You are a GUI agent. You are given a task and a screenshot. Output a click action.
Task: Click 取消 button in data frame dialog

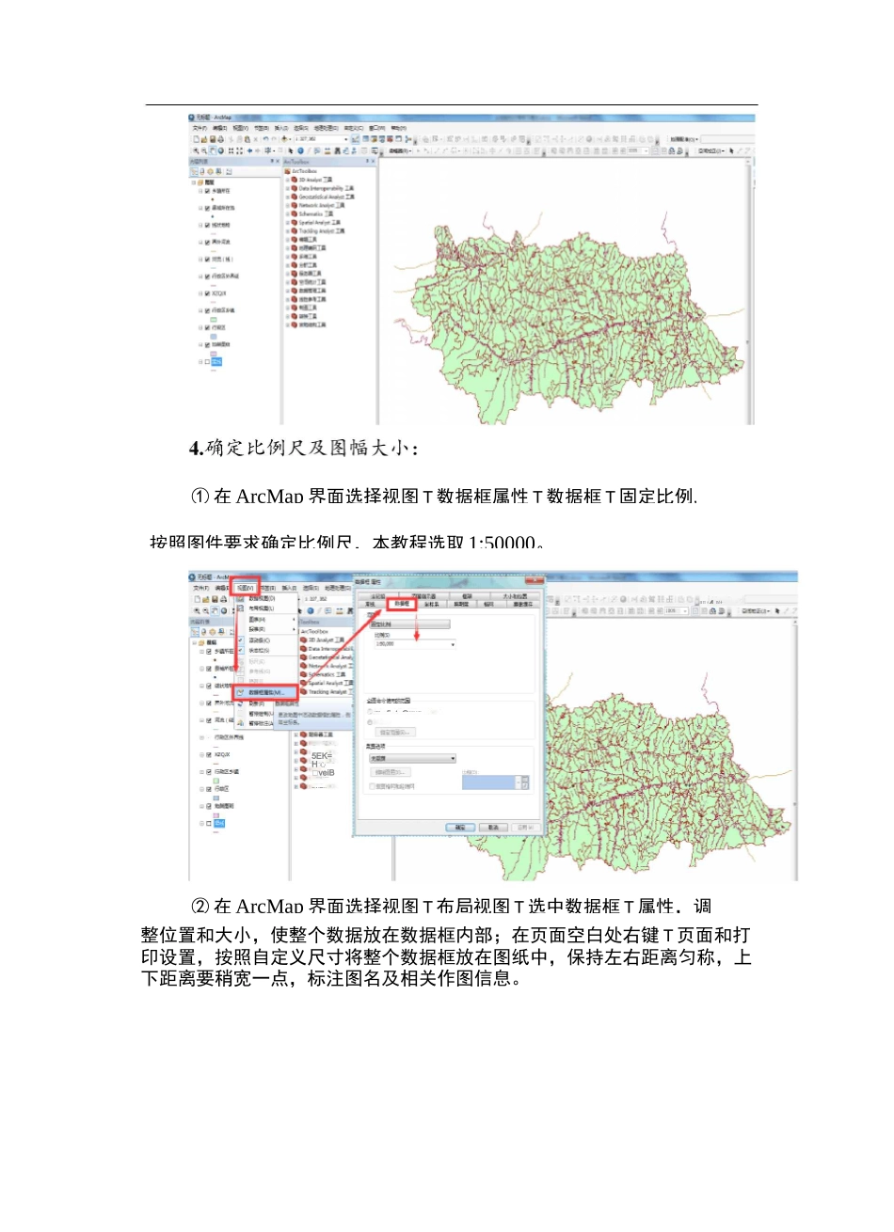pyautogui.click(x=493, y=828)
